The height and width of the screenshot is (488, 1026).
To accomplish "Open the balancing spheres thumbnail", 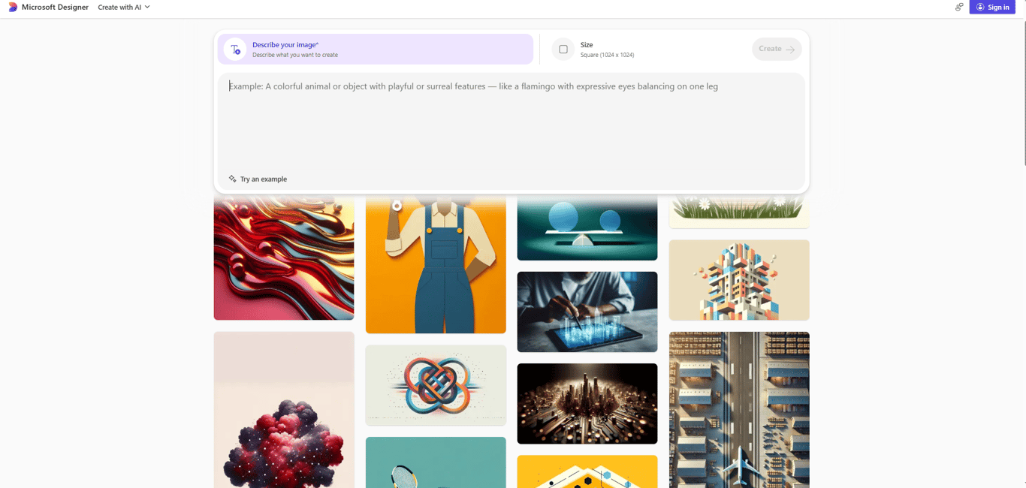I will tap(587, 228).
